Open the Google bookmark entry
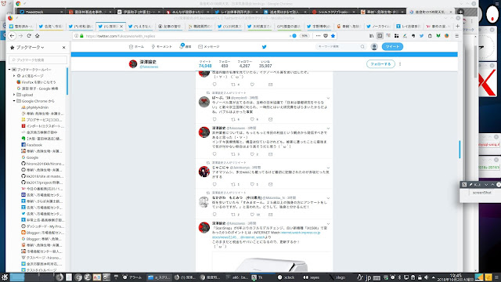The image size is (501, 282). click(x=32, y=157)
